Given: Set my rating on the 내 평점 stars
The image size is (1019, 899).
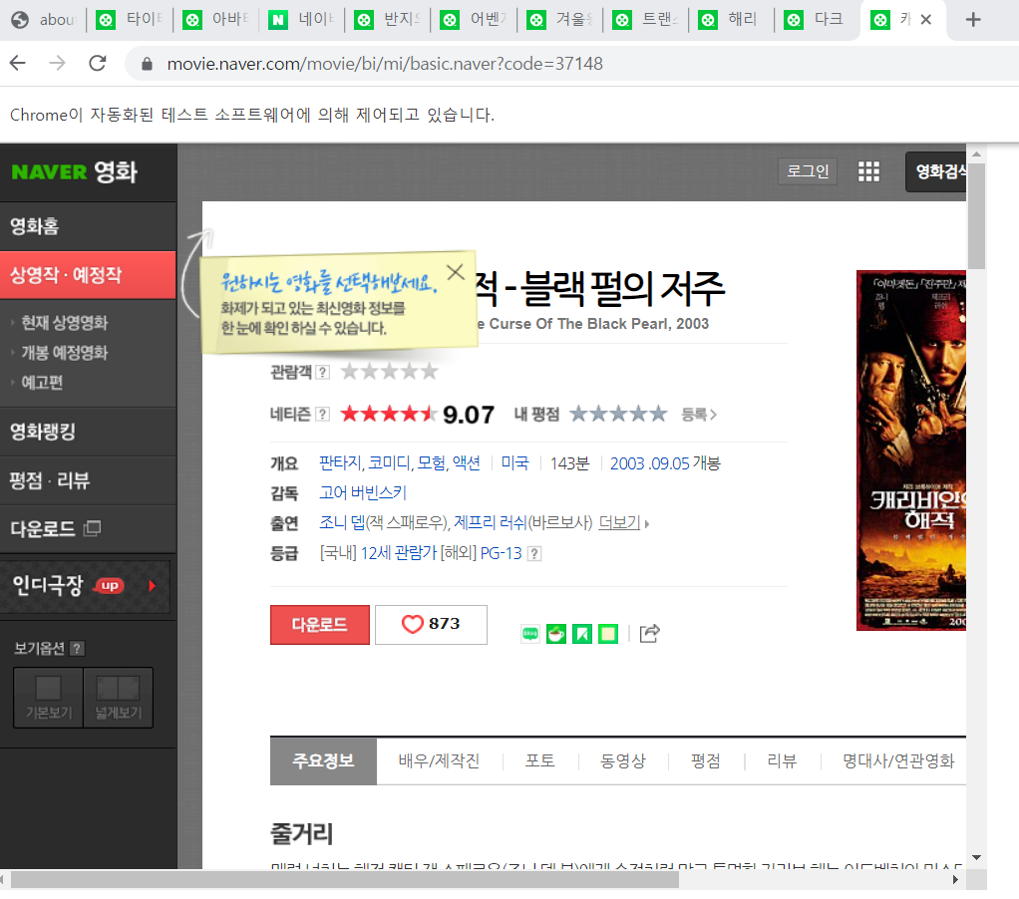Looking at the screenshot, I should (x=618, y=414).
